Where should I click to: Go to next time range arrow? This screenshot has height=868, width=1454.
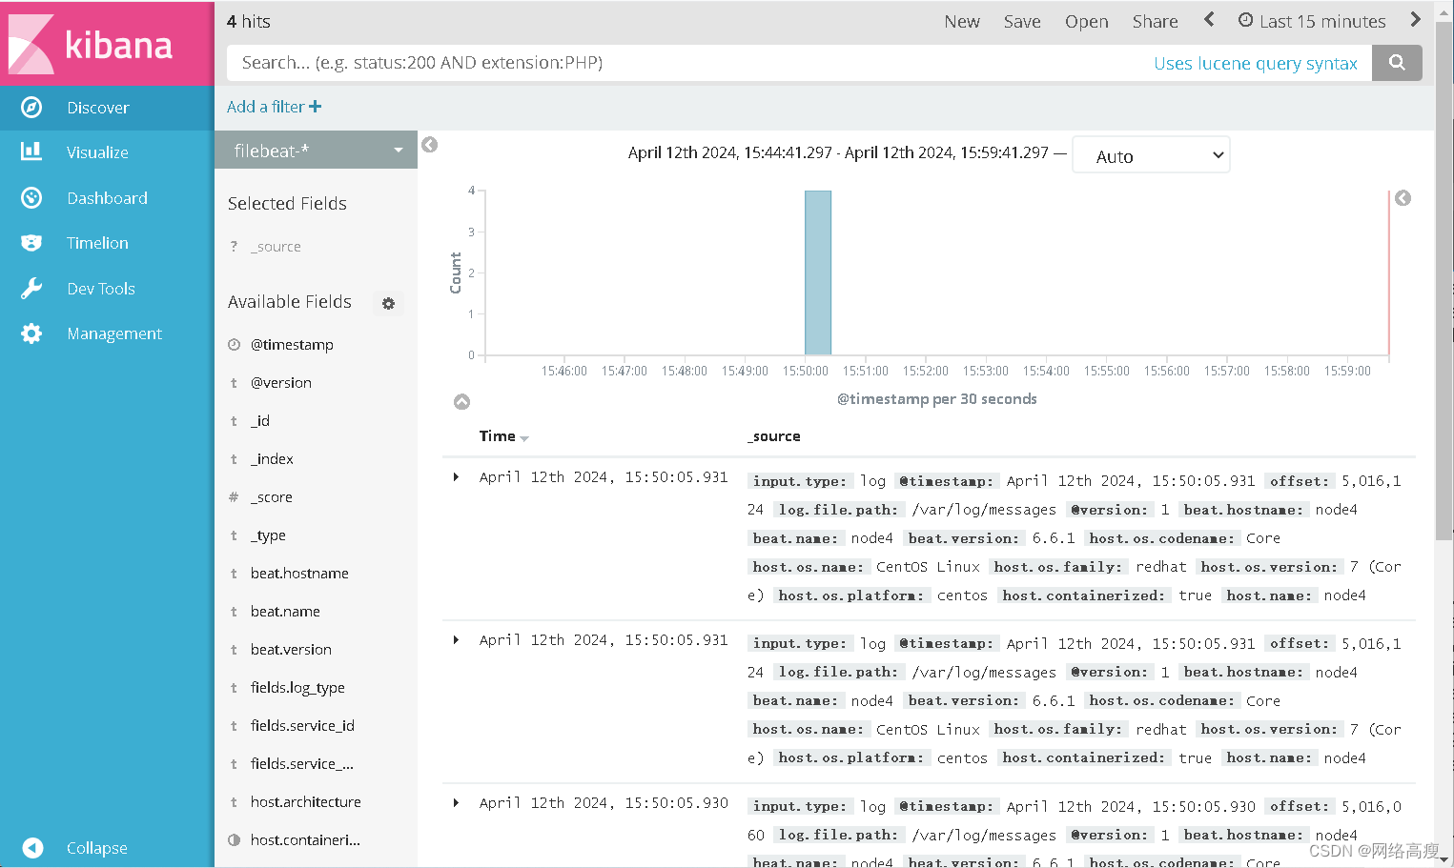click(x=1415, y=19)
